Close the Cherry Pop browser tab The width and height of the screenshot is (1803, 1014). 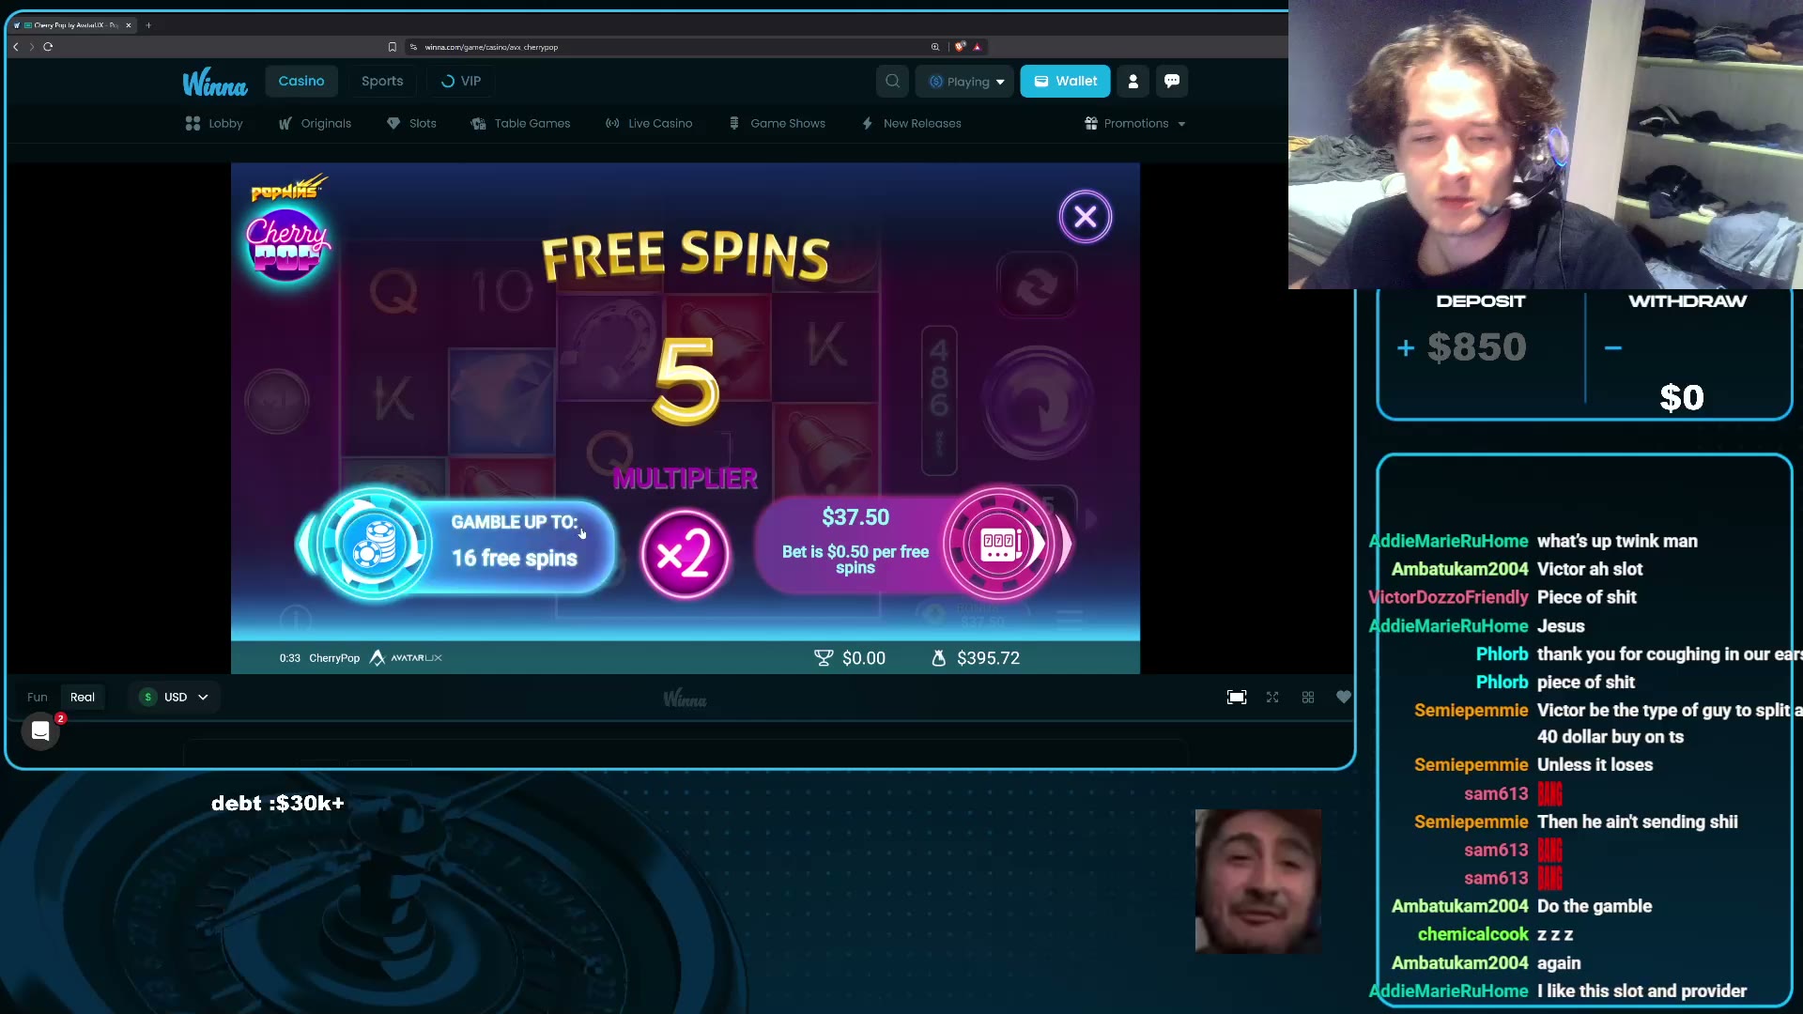pyautogui.click(x=129, y=25)
